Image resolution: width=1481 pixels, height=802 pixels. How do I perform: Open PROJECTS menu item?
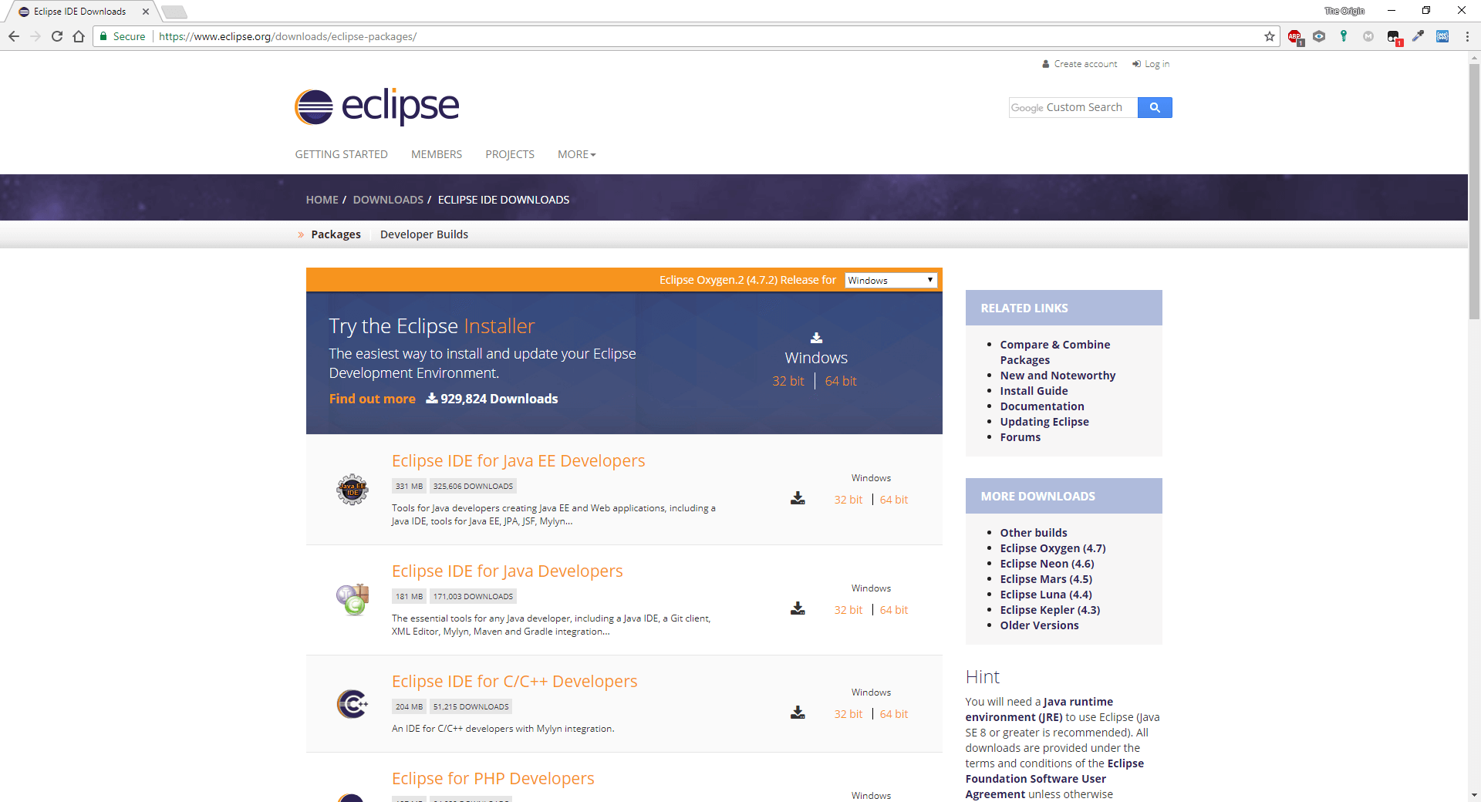tap(510, 154)
